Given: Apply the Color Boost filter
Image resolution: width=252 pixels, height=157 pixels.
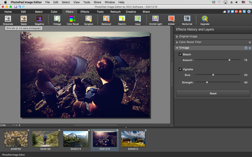Looking at the screenshot, I should coord(73,20).
